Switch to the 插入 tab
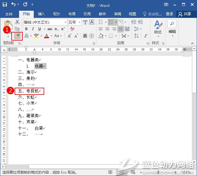The width and height of the screenshot is (197, 176). tap(41, 14)
